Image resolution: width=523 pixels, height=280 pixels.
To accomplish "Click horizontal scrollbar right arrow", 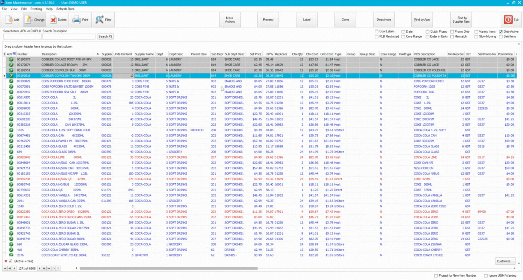I will [514, 268].
